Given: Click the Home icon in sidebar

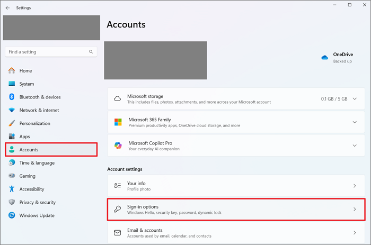Looking at the screenshot, I should (12, 71).
